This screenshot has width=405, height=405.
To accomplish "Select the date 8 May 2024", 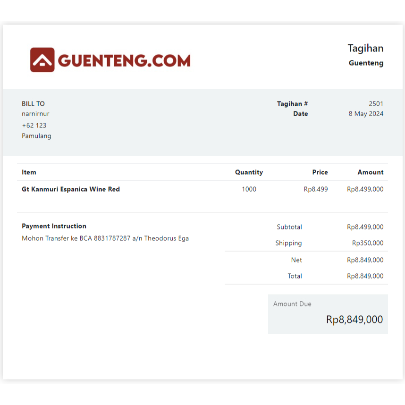I will click(366, 114).
